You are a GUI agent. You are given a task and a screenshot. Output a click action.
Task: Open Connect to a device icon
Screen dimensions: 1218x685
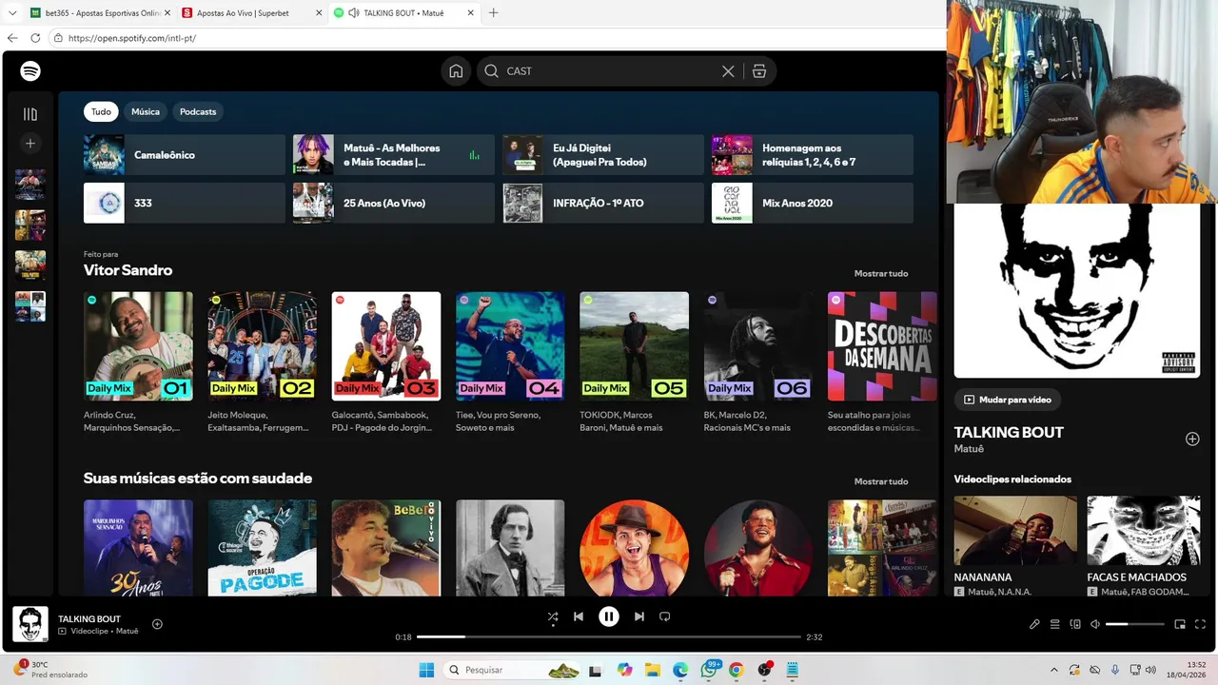tap(1075, 624)
